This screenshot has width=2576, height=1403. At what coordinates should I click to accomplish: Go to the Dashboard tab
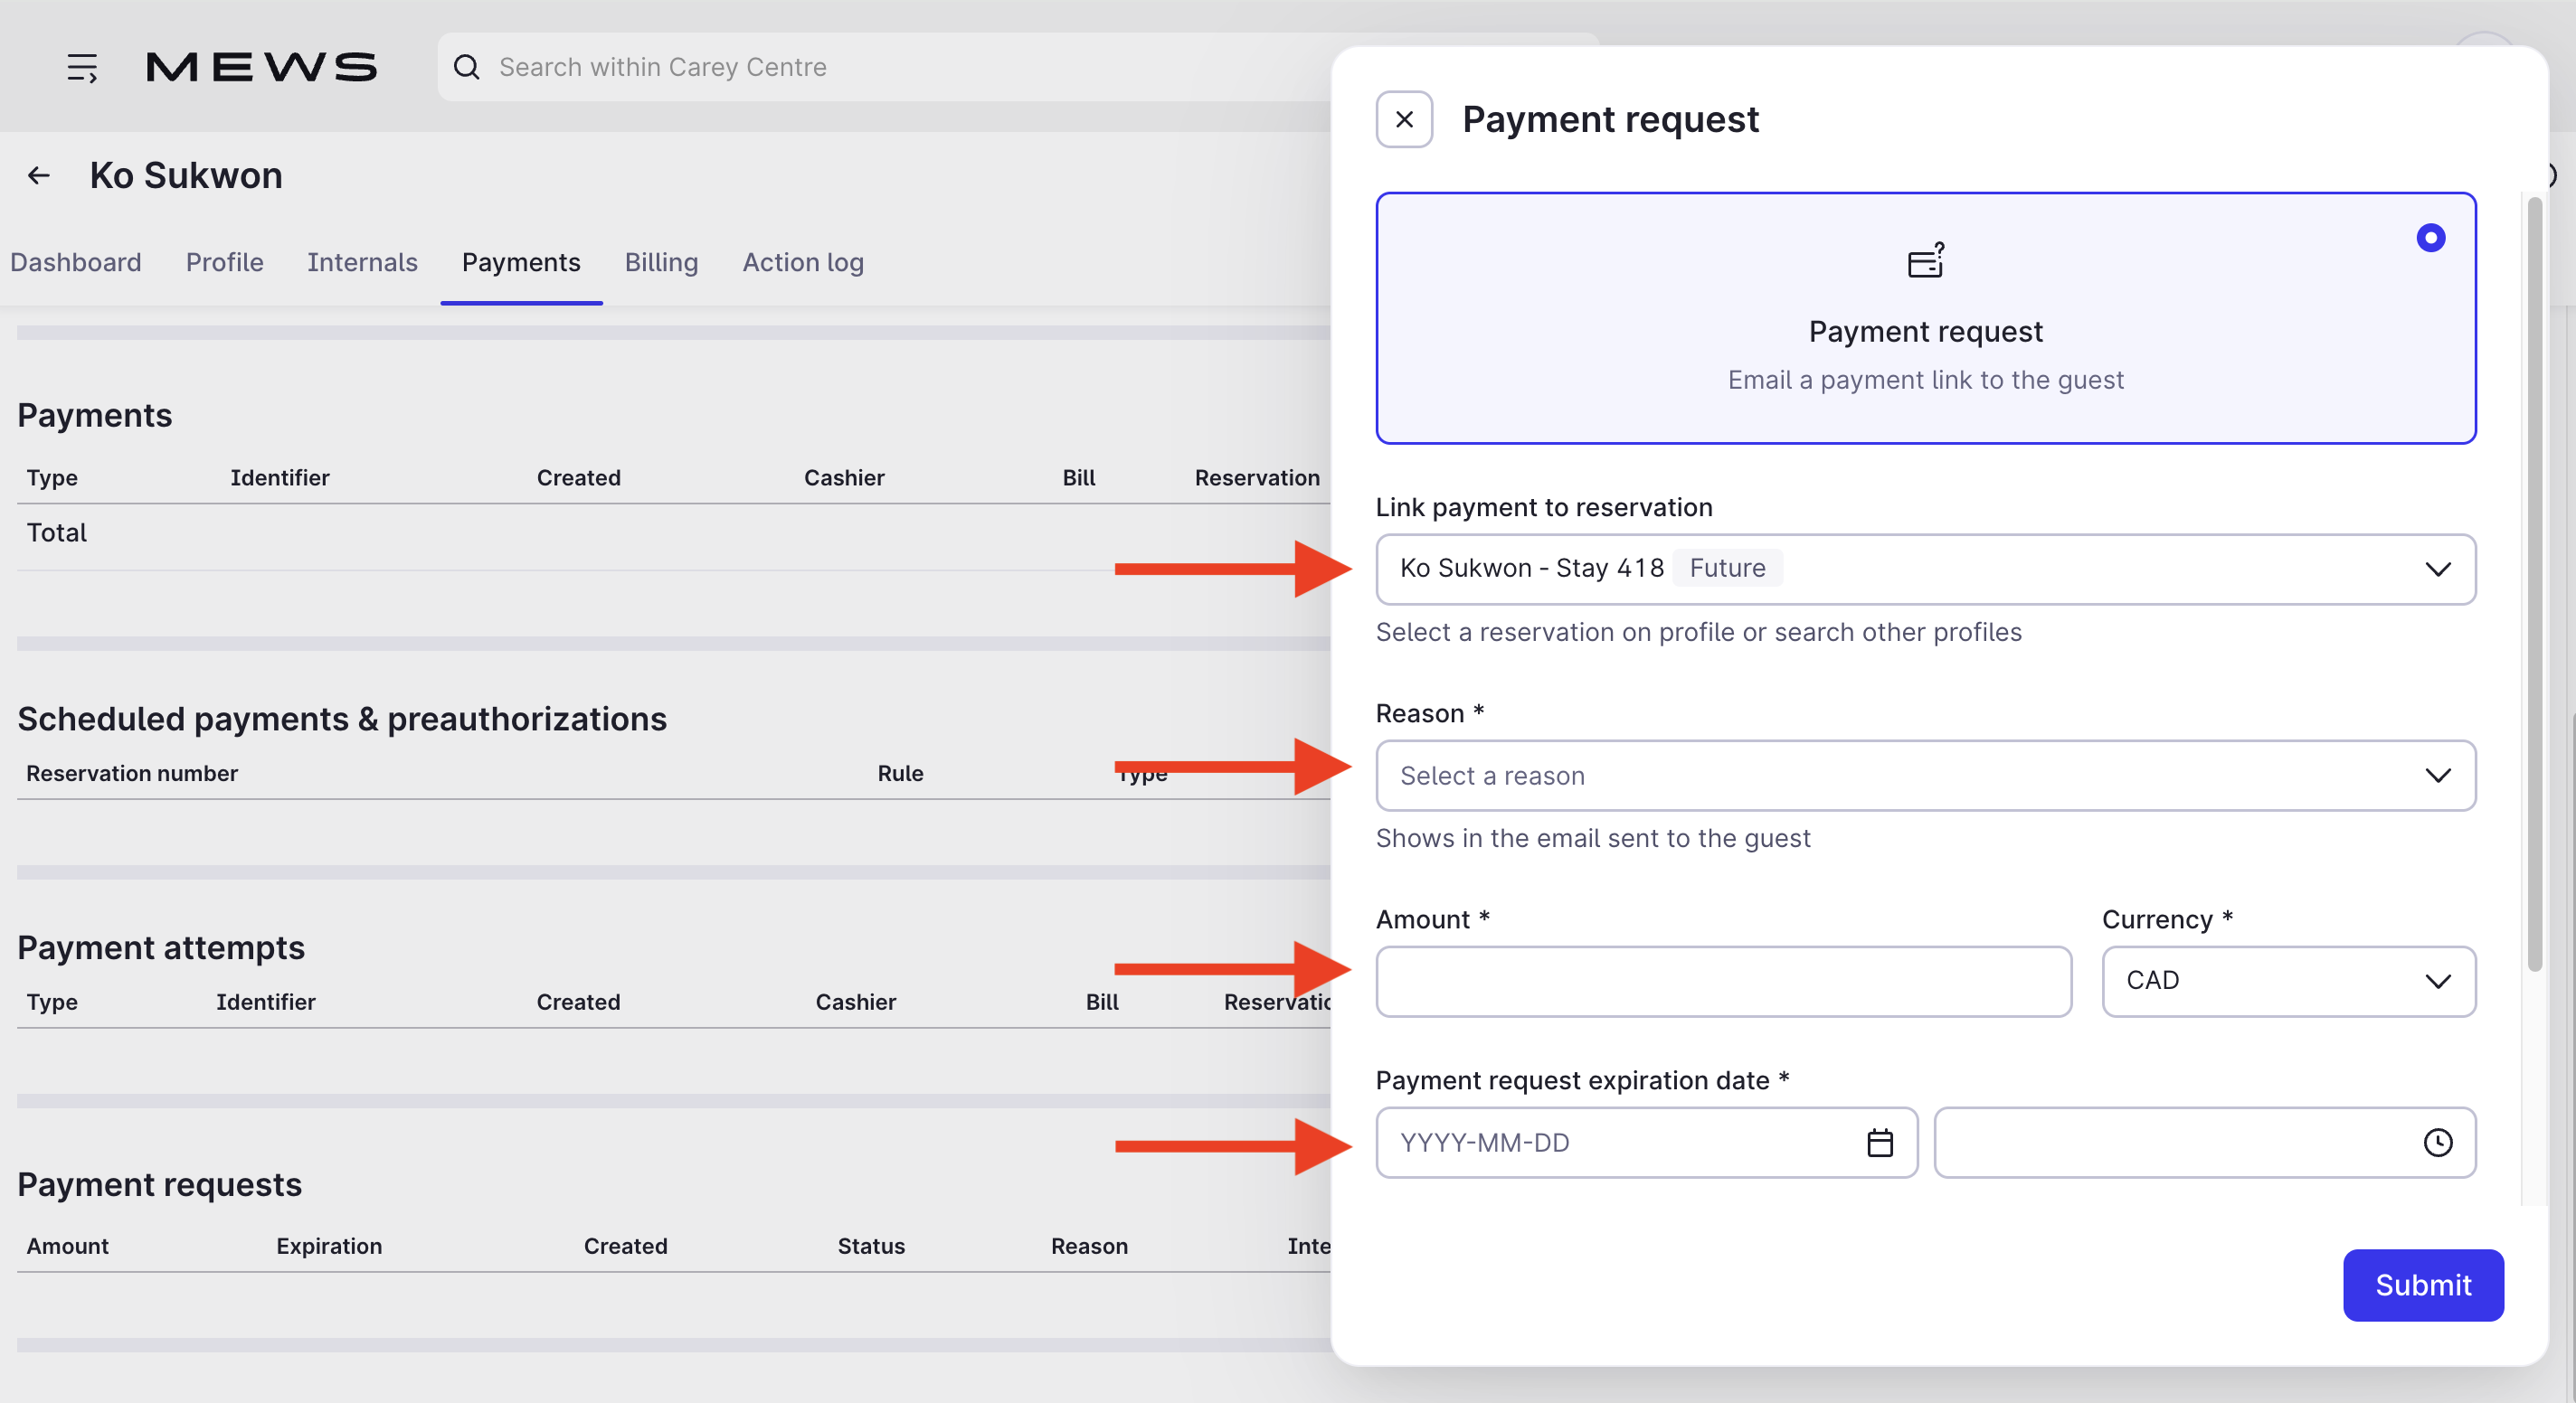76,262
